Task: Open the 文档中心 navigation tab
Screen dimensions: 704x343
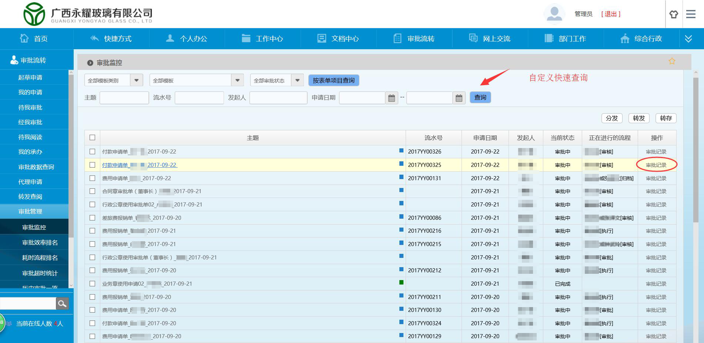Action: [338, 39]
